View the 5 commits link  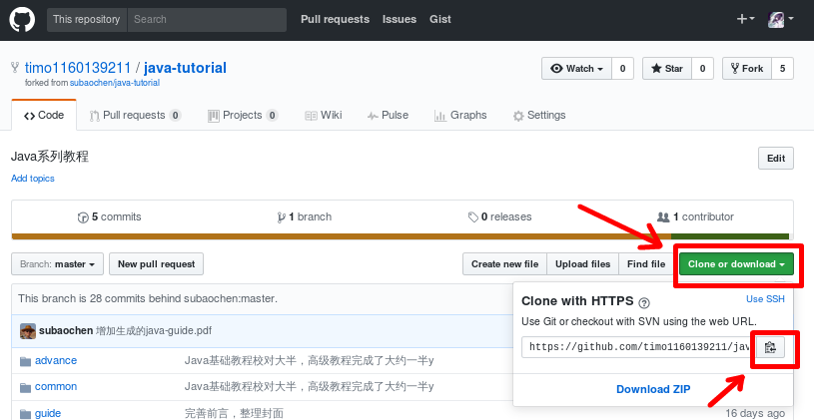[x=109, y=217]
